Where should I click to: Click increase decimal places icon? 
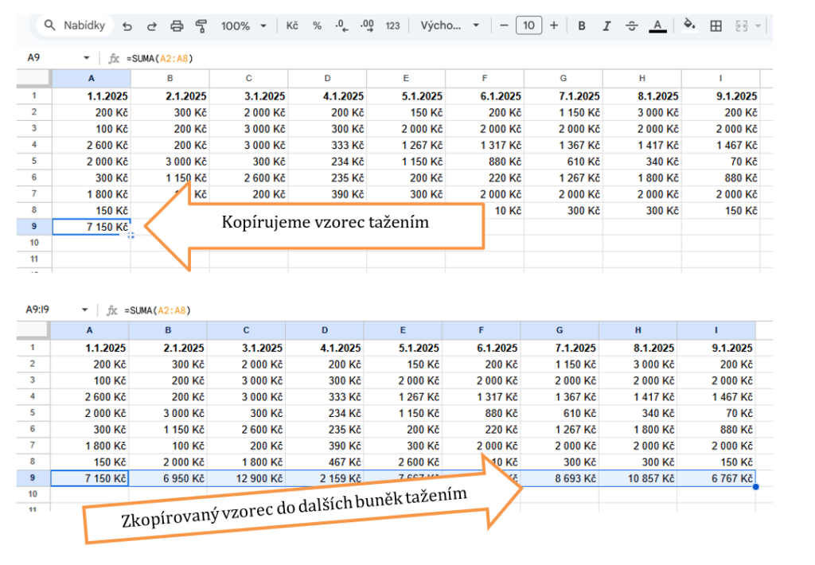coord(367,26)
